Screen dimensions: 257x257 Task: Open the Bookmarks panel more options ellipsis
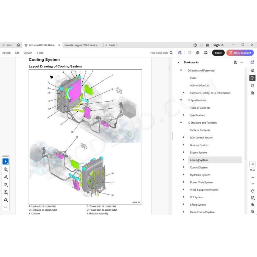[242, 62]
